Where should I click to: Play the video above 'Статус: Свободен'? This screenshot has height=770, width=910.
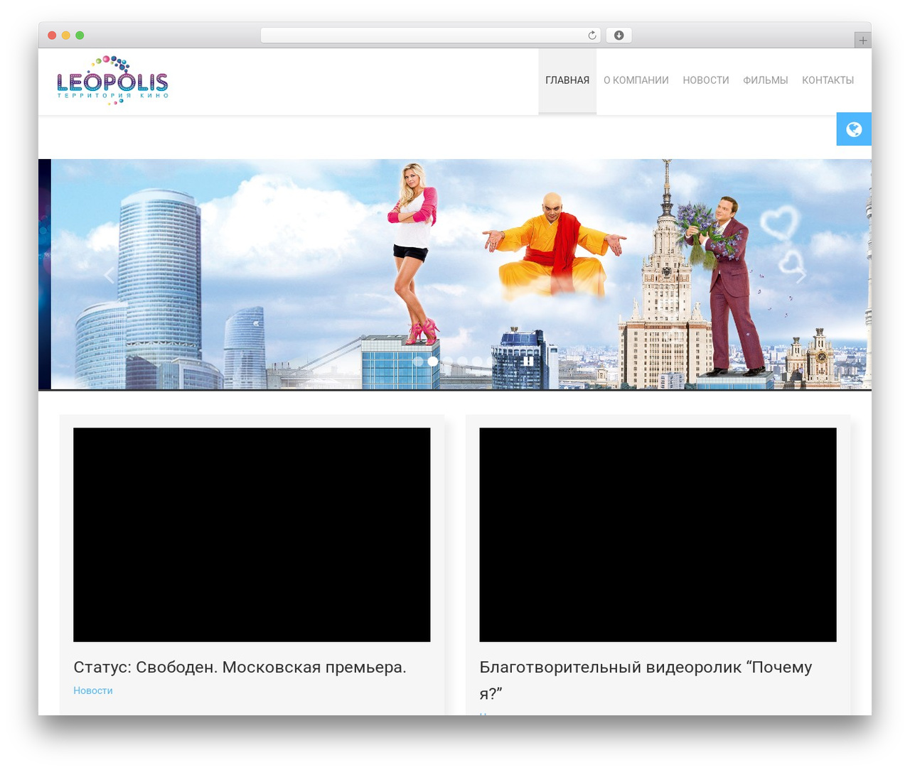coord(252,535)
